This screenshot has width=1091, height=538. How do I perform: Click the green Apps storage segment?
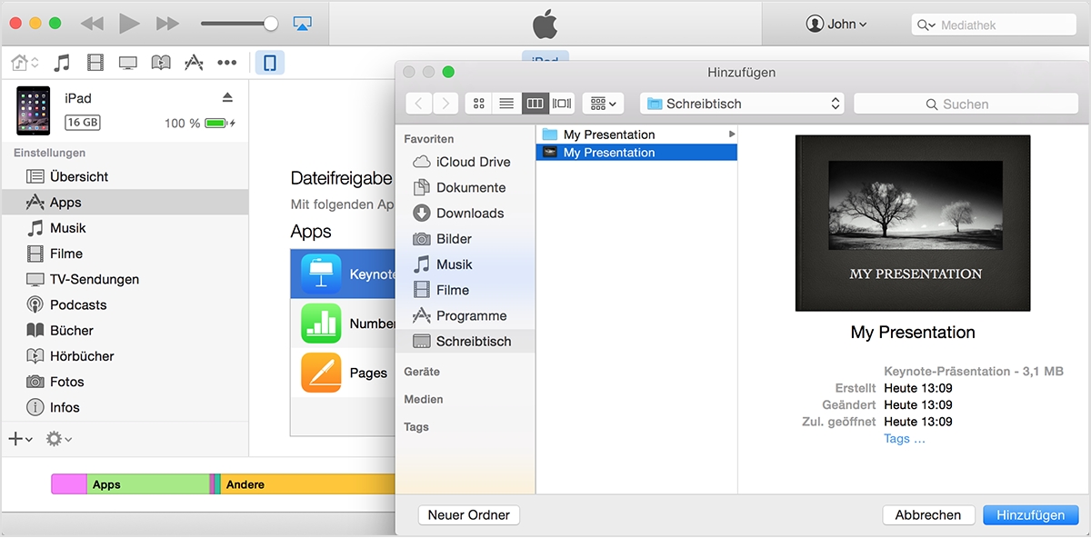pyautogui.click(x=148, y=484)
